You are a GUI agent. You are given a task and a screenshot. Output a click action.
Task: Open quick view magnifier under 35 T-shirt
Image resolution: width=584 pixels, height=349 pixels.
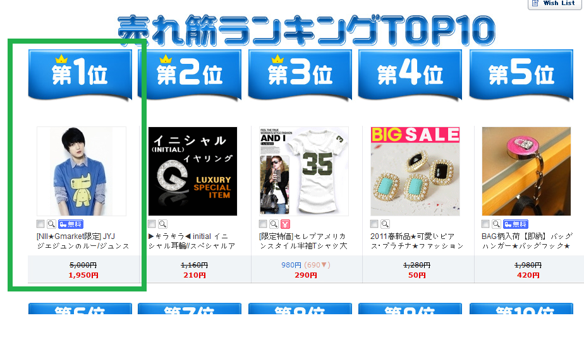[274, 224]
